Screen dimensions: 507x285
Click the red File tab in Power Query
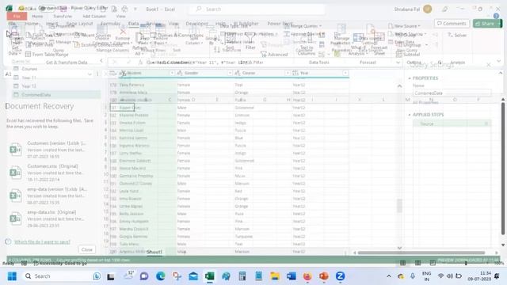point(17,16)
